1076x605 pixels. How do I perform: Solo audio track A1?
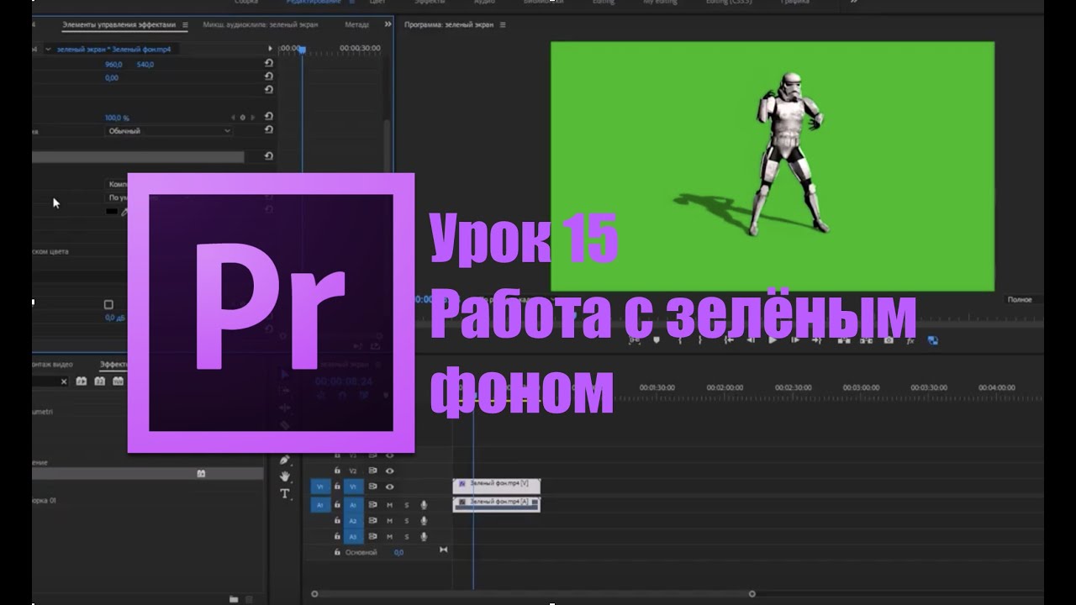point(407,505)
